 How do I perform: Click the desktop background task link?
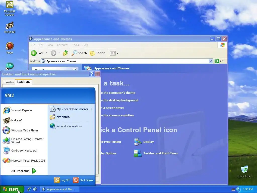(120, 100)
